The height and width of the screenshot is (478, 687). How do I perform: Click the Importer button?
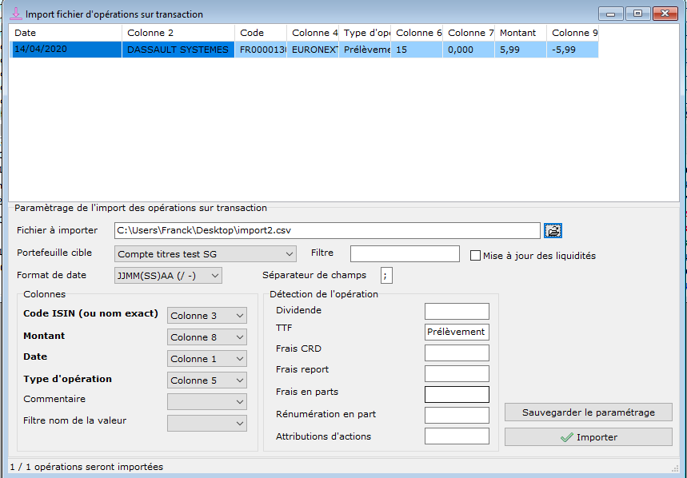pos(589,437)
